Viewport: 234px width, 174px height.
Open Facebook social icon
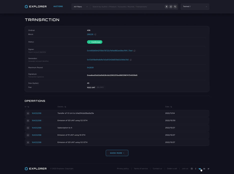click(x=196, y=169)
